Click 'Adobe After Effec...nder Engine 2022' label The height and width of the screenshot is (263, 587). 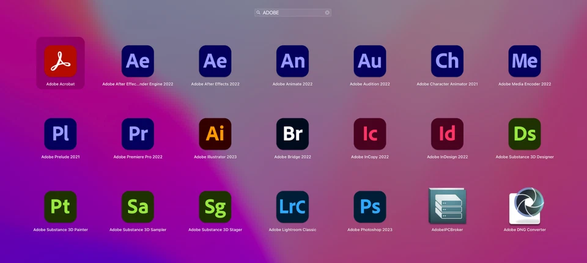click(138, 84)
